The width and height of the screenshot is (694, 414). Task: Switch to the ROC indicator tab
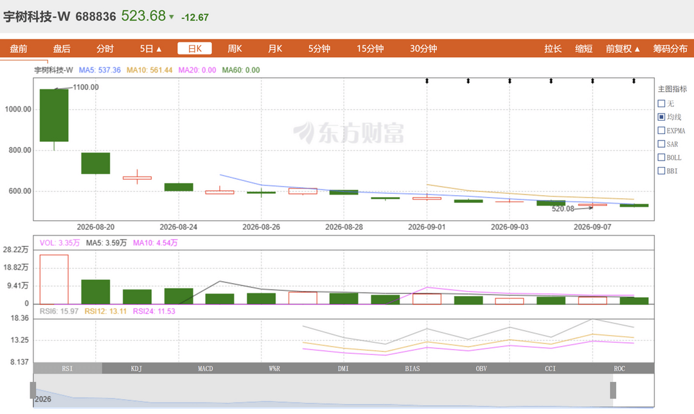619,368
